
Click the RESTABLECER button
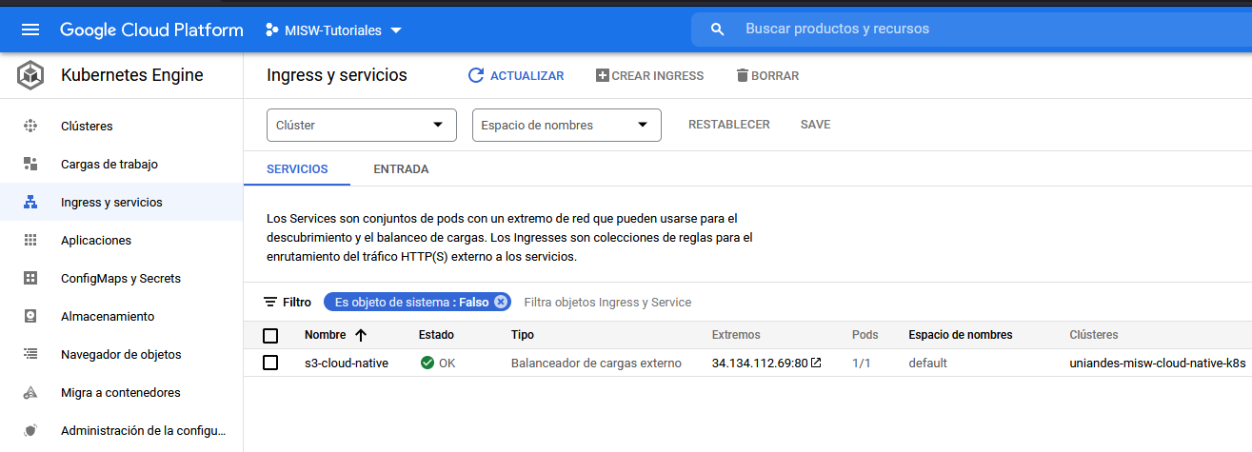pos(729,125)
